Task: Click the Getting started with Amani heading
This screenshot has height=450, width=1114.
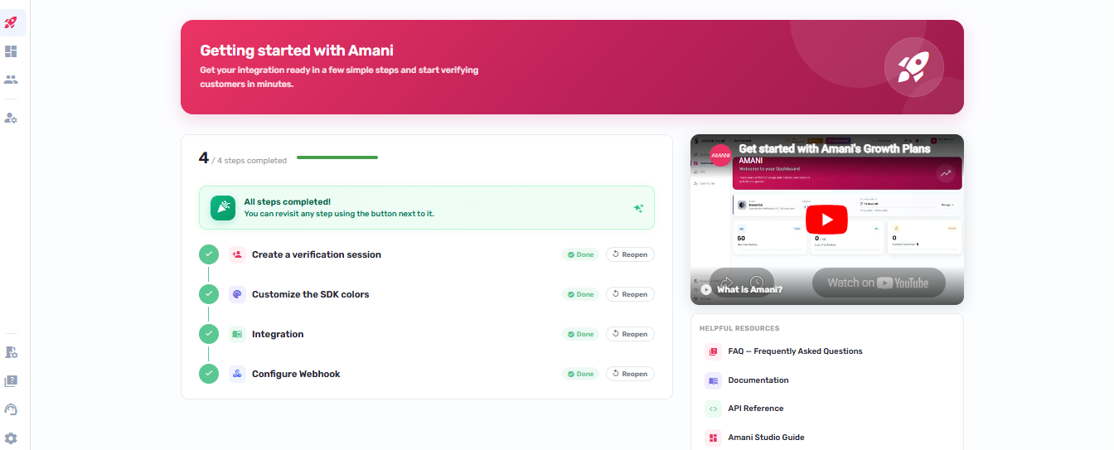Action: (x=297, y=51)
